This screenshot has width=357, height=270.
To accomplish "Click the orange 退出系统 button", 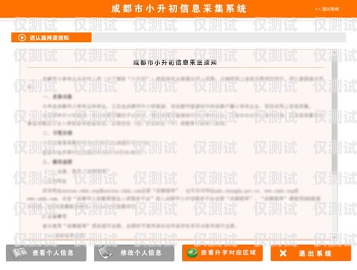I will (311, 253).
